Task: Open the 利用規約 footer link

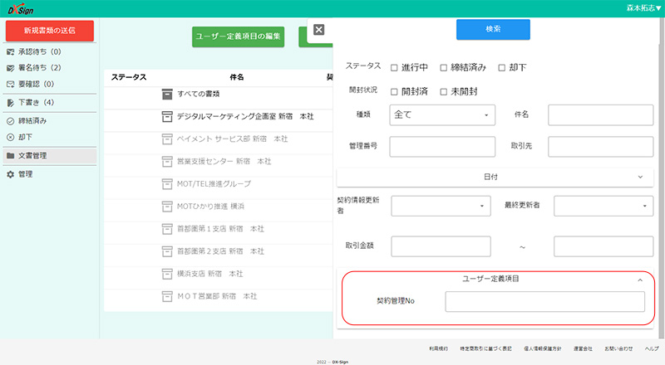Action: point(438,348)
